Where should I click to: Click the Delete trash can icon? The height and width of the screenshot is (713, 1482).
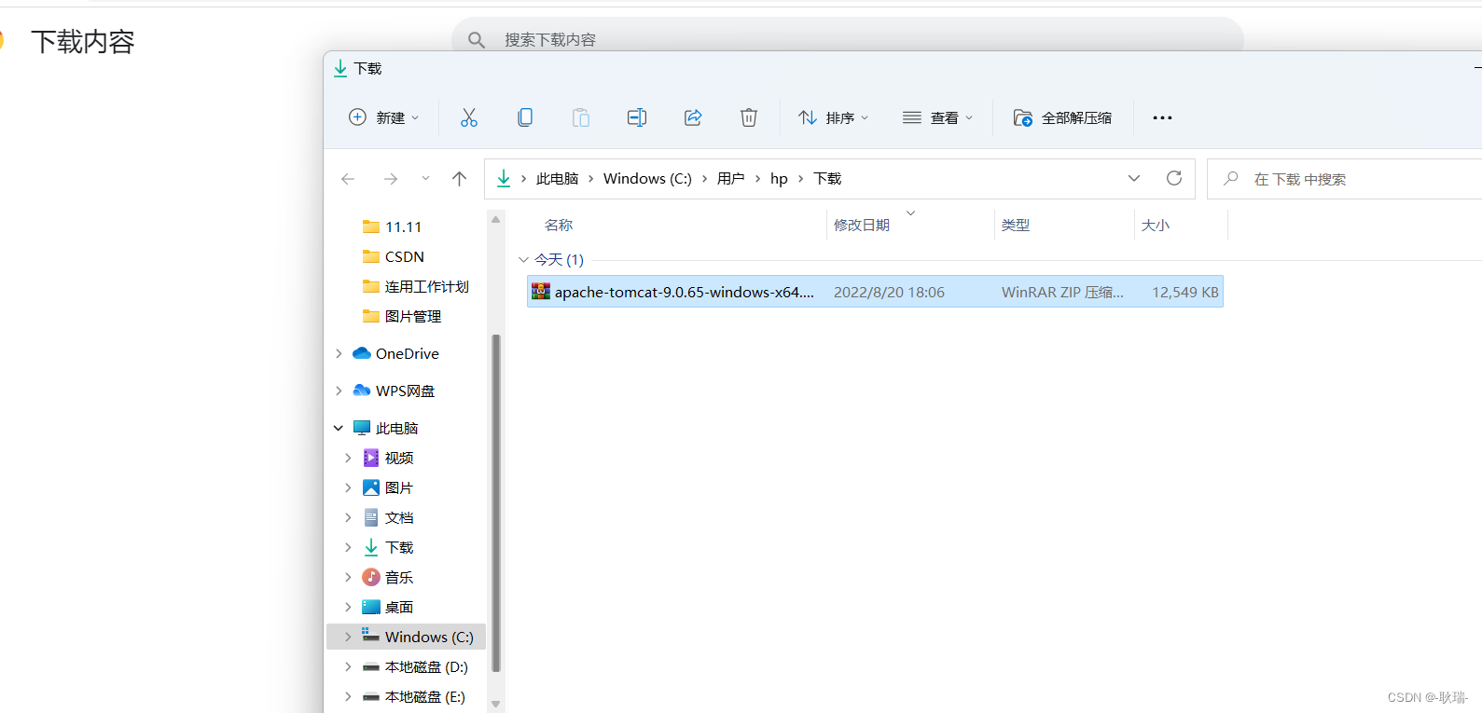[749, 117]
